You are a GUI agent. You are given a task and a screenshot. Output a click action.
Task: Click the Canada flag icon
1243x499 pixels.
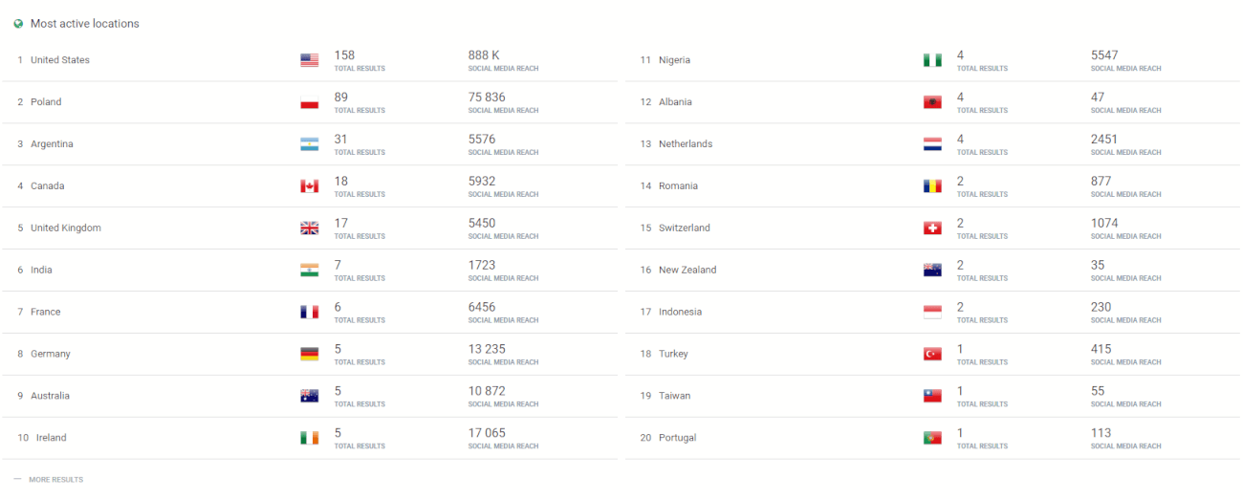tap(309, 186)
